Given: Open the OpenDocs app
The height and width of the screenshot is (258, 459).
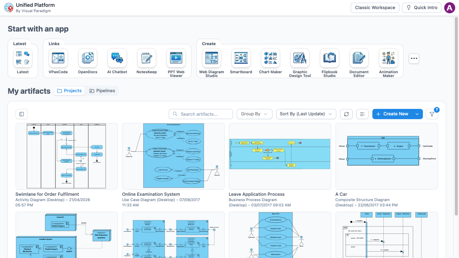Looking at the screenshot, I should tap(88, 58).
